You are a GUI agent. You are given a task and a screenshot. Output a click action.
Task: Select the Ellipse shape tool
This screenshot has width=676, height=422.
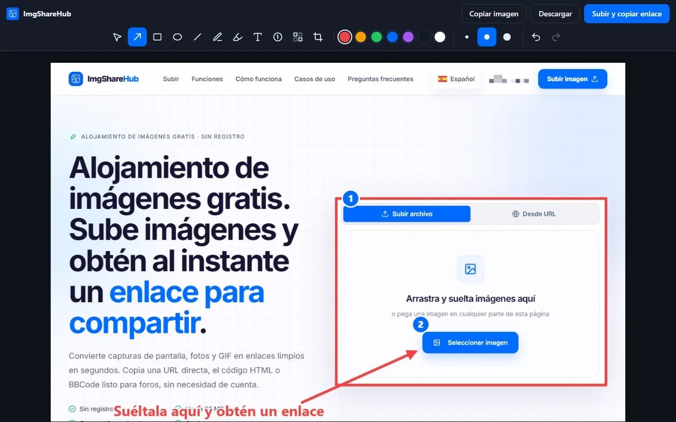point(177,37)
